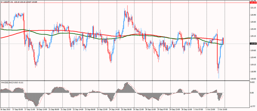
Task: Click the 17 Sep 21:00 time label
Action: [29, 109]
